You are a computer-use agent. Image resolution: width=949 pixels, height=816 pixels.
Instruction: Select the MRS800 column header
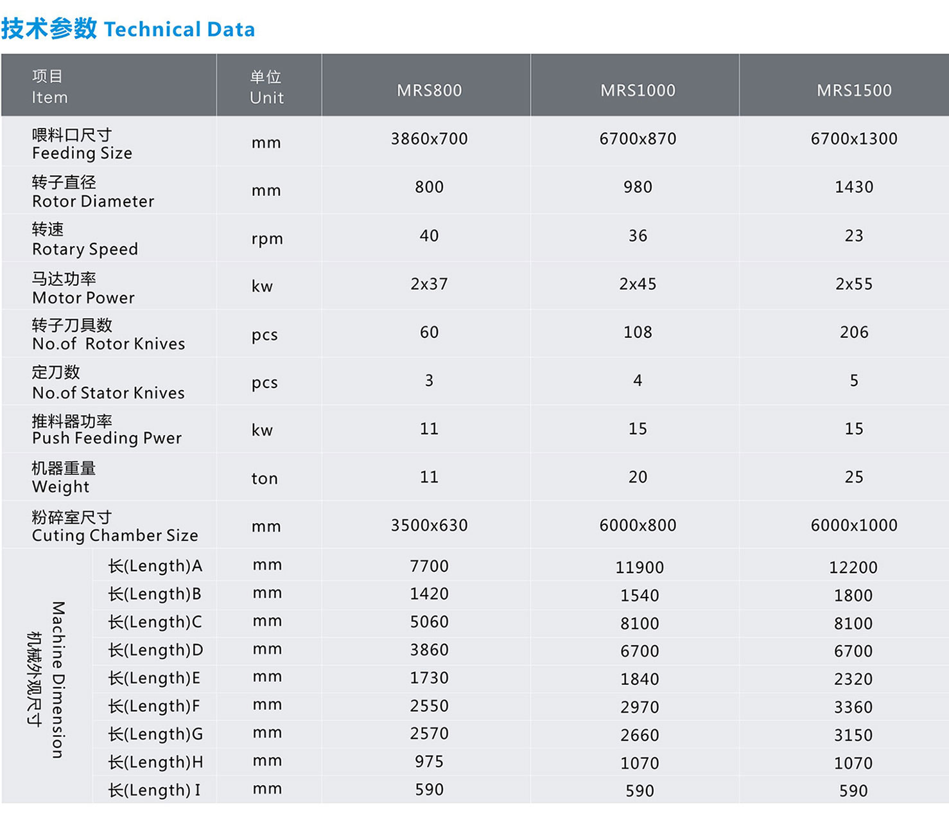(x=429, y=90)
